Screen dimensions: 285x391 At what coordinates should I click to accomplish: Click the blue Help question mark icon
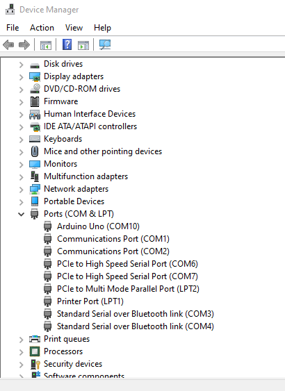coord(67,44)
